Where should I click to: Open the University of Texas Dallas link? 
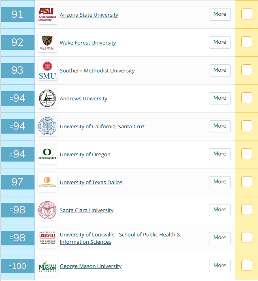click(91, 182)
